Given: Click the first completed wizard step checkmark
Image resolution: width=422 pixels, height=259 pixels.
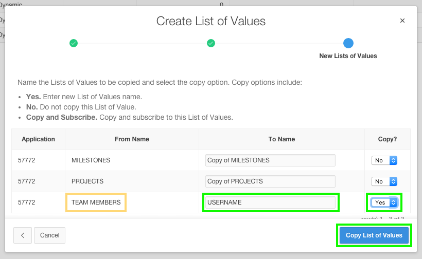Looking at the screenshot, I should coord(74,43).
